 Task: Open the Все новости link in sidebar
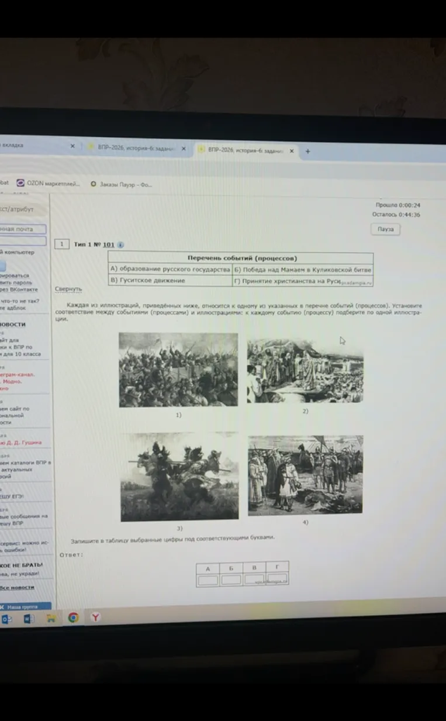pos(17,587)
